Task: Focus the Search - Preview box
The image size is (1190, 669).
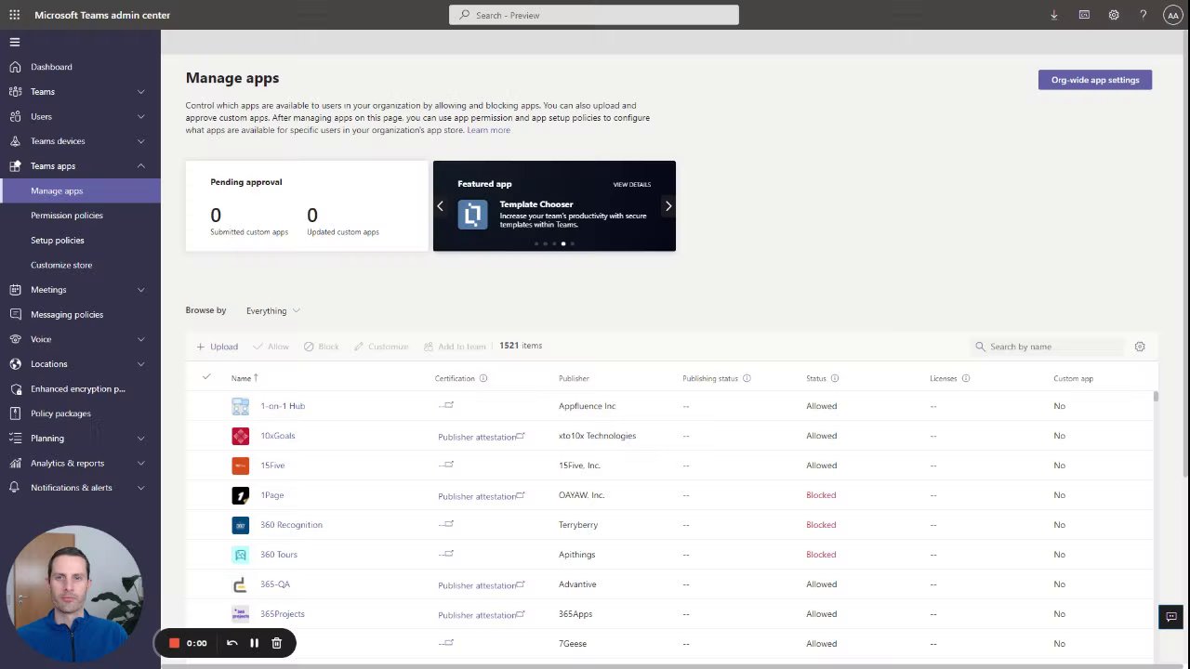Action: pyautogui.click(x=594, y=15)
